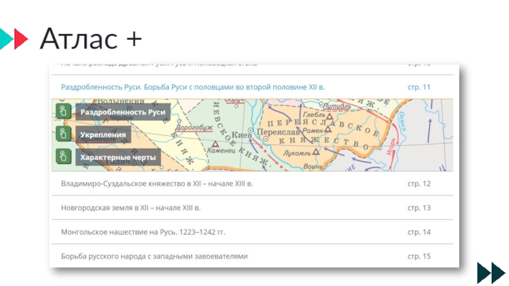Click the green hand icon beside Раздробленность Руси

(63, 111)
